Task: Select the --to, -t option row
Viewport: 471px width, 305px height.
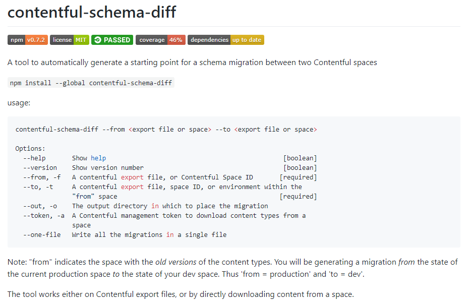Action: click(x=170, y=192)
